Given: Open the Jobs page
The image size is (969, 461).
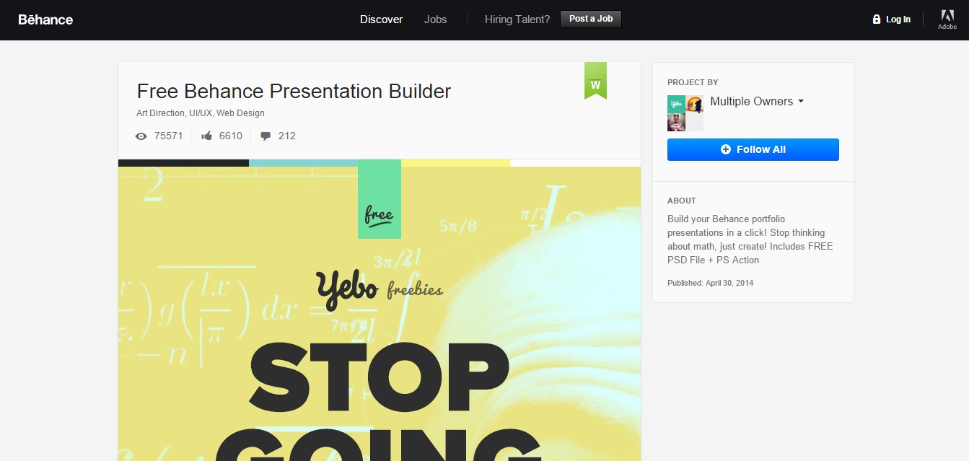Looking at the screenshot, I should point(435,19).
